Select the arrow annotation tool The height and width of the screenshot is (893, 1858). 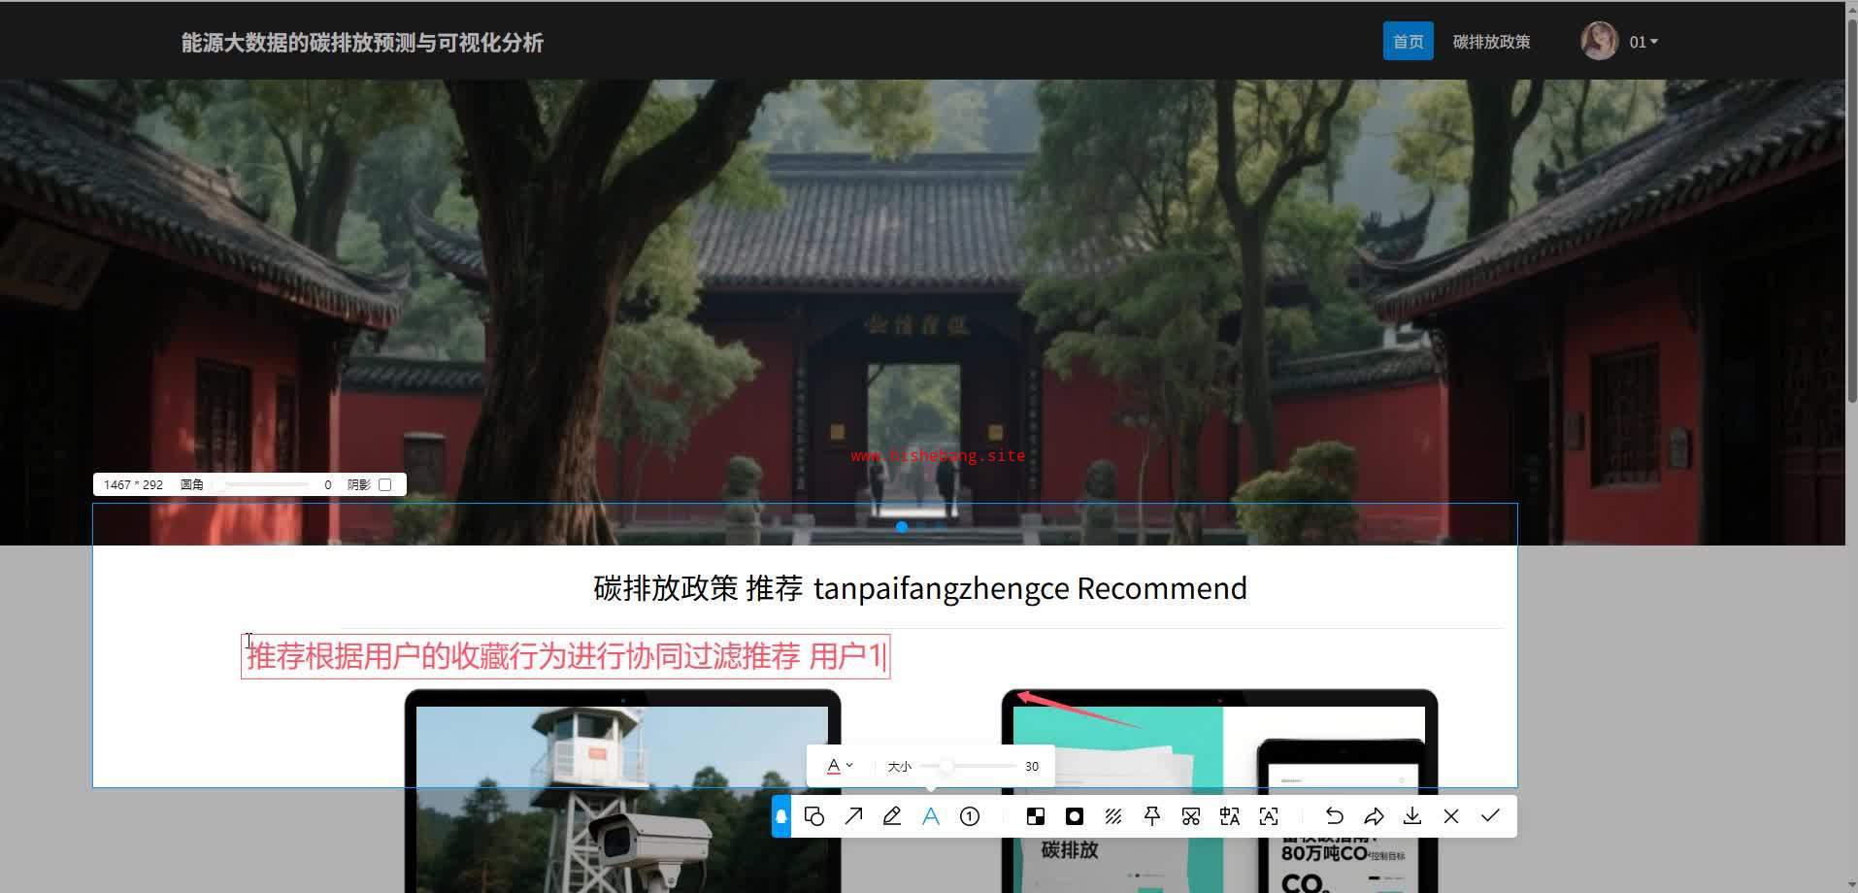pyautogui.click(x=853, y=816)
